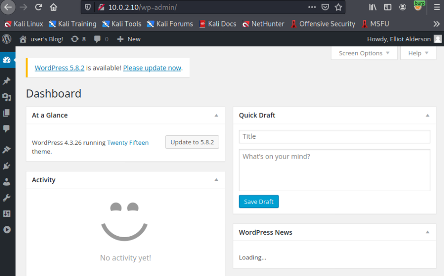Click the browser forward arrow
The height and width of the screenshot is (276, 444).
coord(24,7)
